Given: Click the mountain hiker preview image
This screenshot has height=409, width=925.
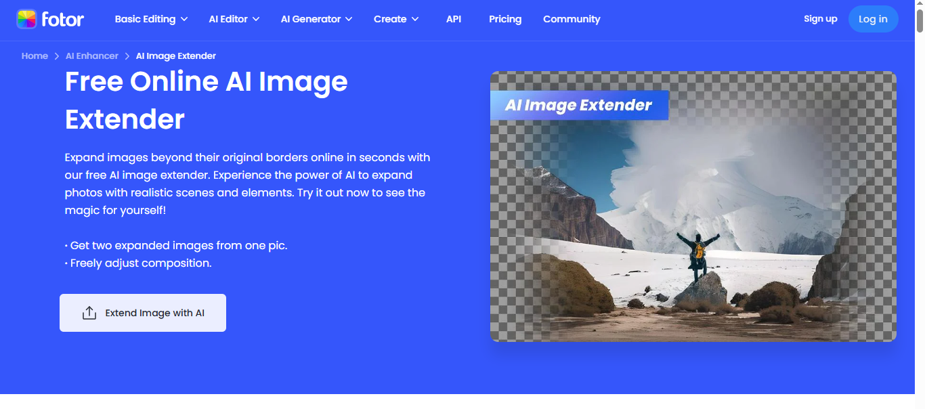Looking at the screenshot, I should point(693,223).
